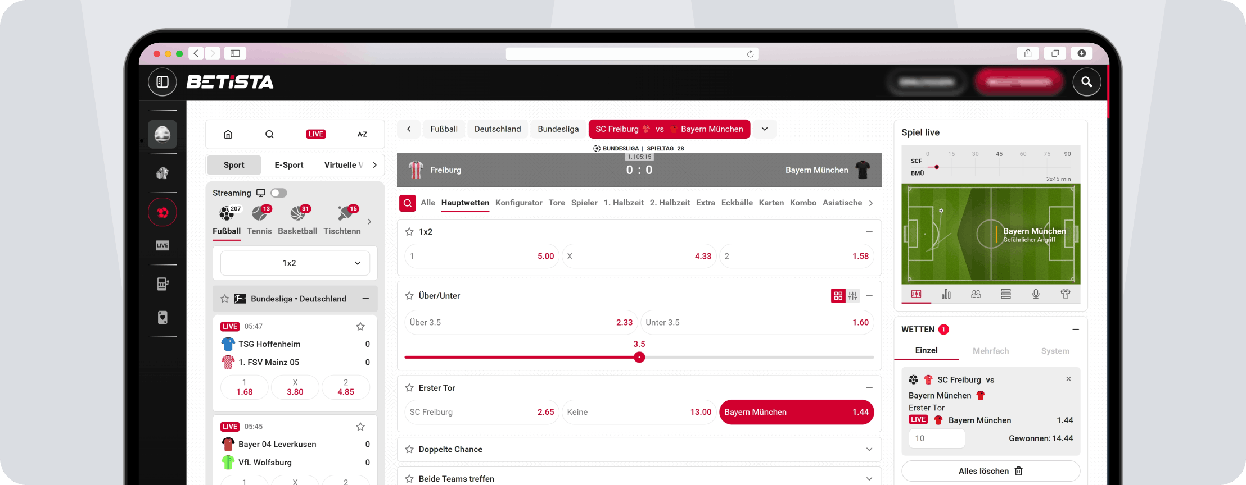
Task: Open the match selector chevron beside Bayern München
Action: tap(765, 129)
